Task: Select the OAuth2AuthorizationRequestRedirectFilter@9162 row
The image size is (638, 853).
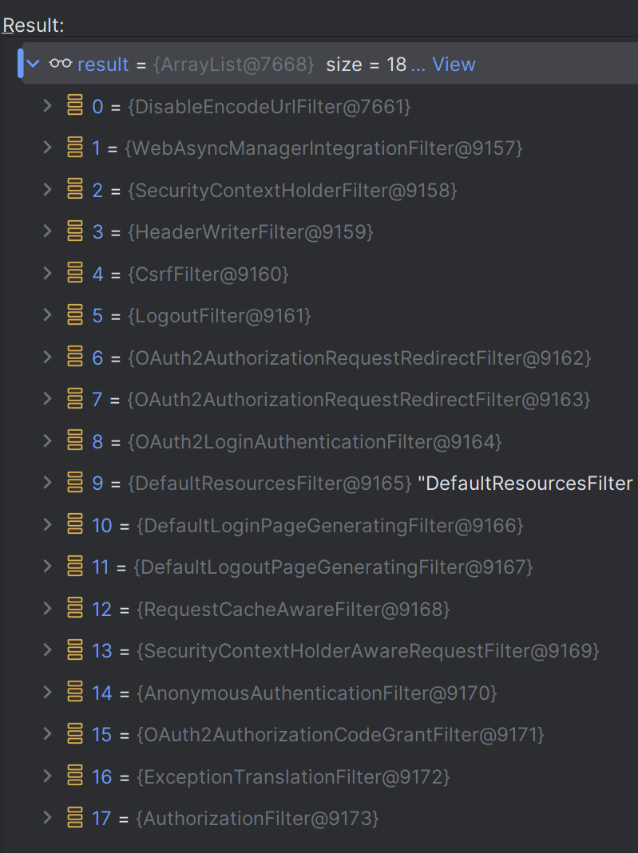Action: [359, 358]
